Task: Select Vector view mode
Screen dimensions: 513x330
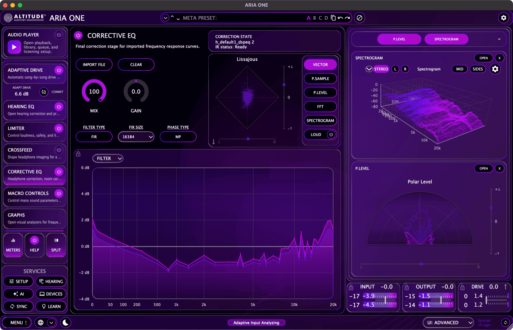Action: pyautogui.click(x=320, y=65)
